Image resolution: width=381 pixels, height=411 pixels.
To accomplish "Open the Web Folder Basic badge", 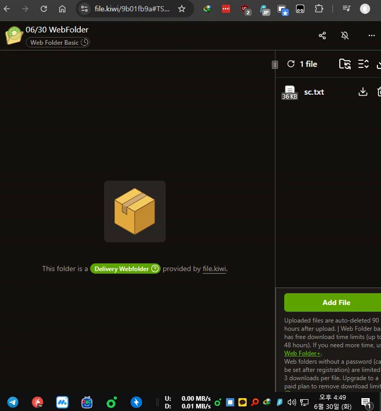I will click(x=58, y=42).
